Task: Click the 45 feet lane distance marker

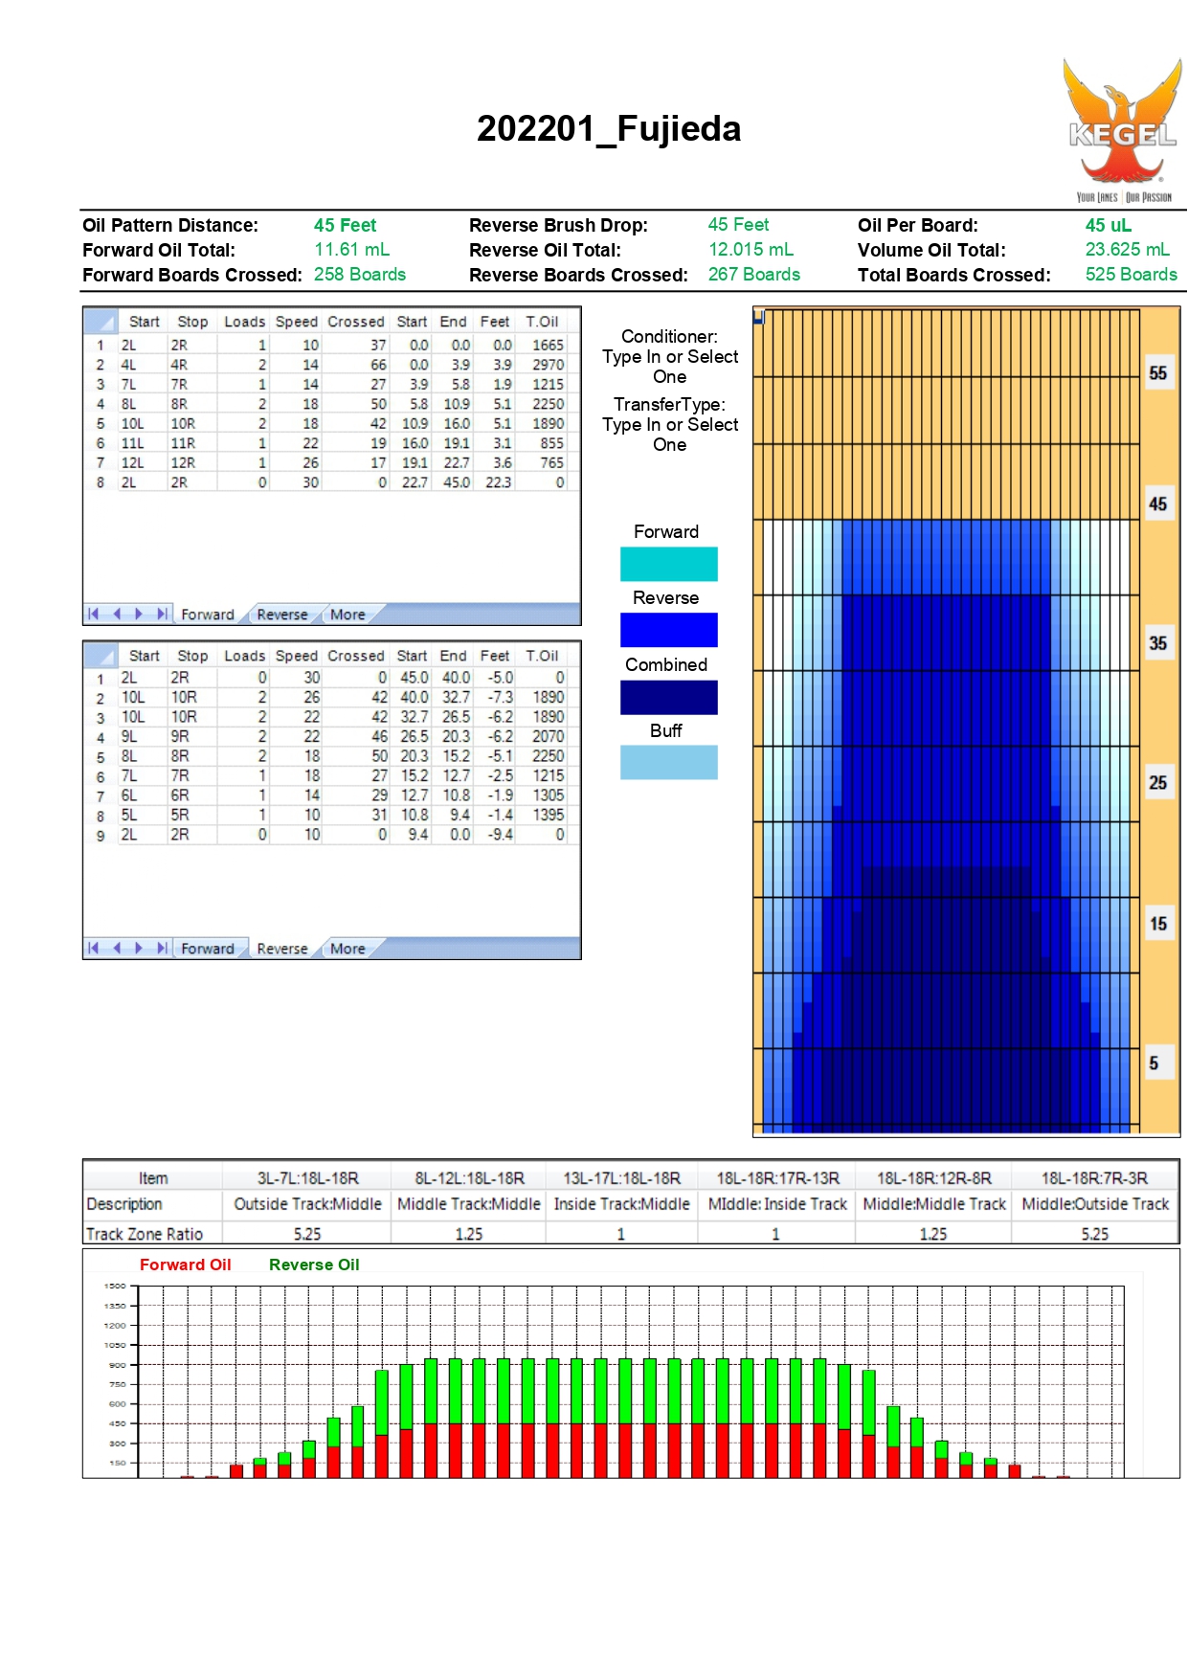Action: (1158, 504)
